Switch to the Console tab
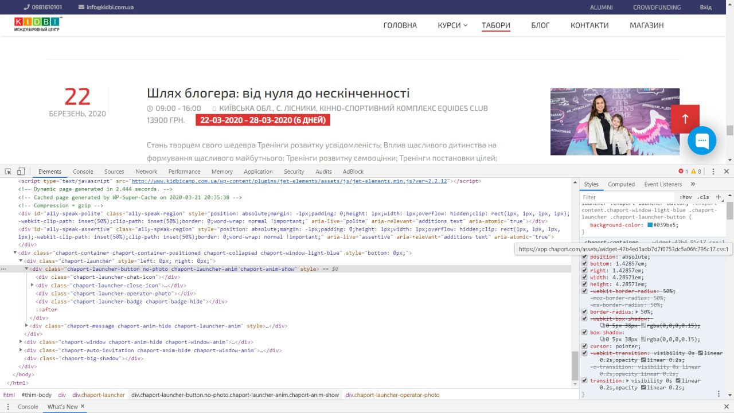This screenshot has height=413, width=734. [83, 172]
